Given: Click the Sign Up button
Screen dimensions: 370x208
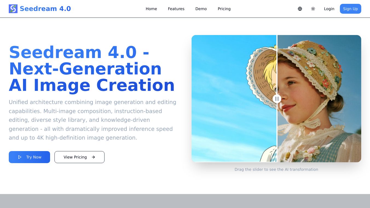Looking at the screenshot, I should [x=351, y=9].
